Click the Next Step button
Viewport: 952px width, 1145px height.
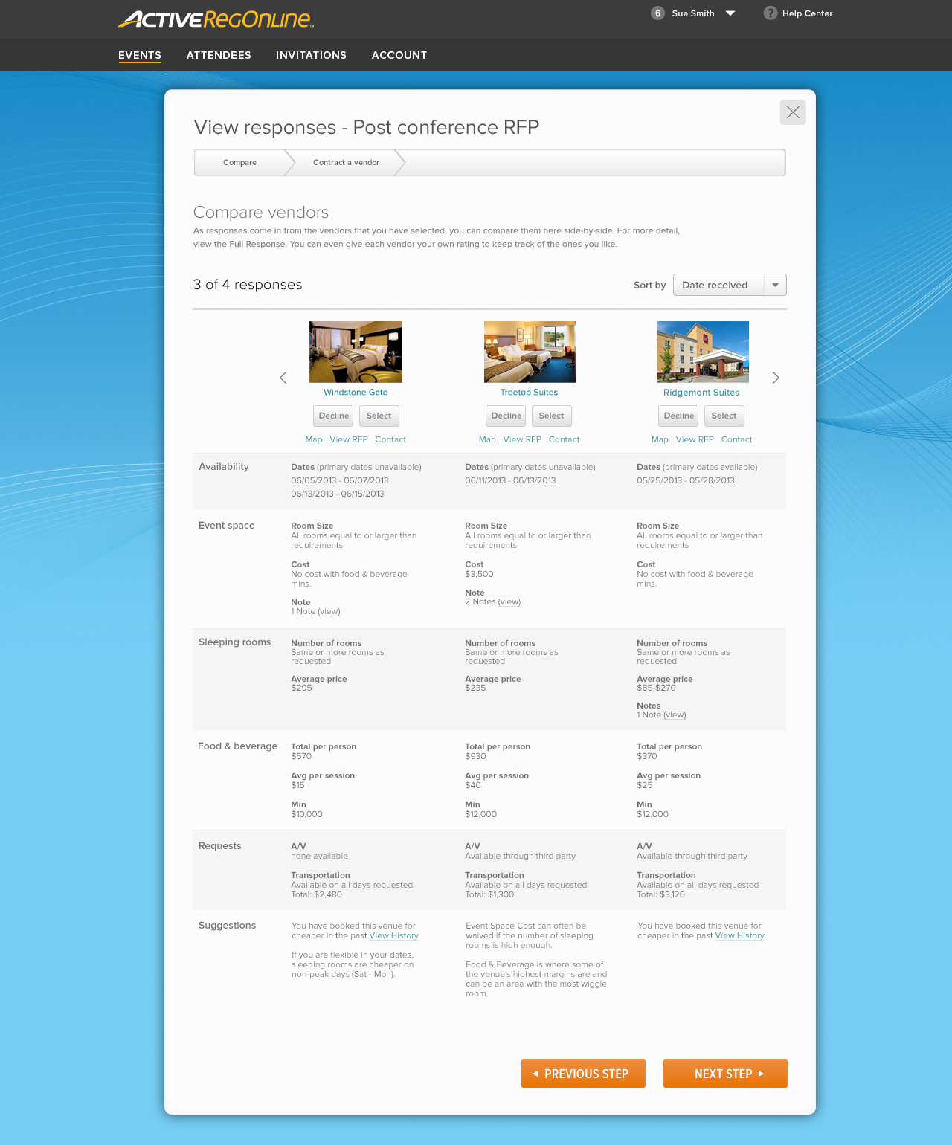[x=725, y=1074]
